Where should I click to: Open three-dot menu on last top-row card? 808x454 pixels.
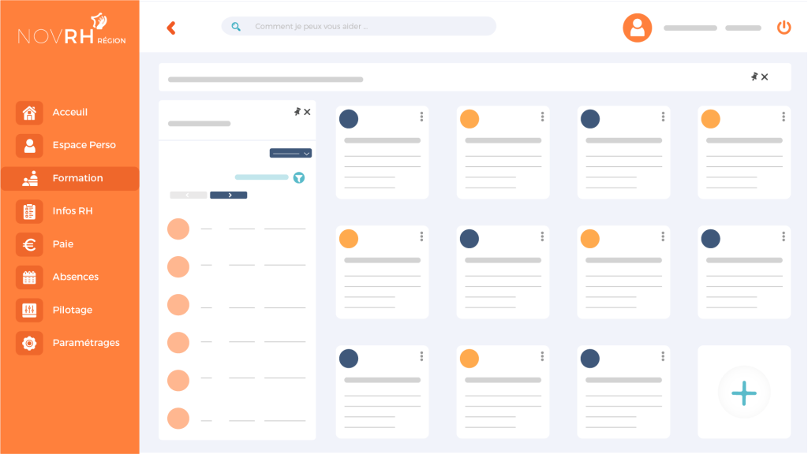784,117
